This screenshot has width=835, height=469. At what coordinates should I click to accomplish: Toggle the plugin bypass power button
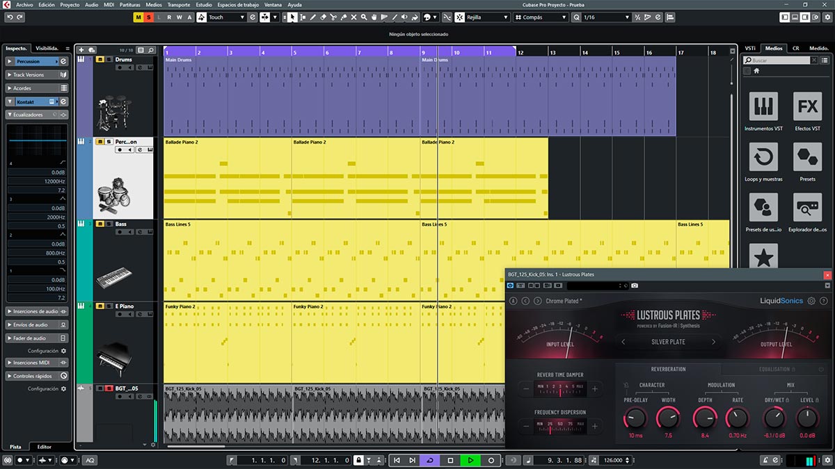point(511,286)
